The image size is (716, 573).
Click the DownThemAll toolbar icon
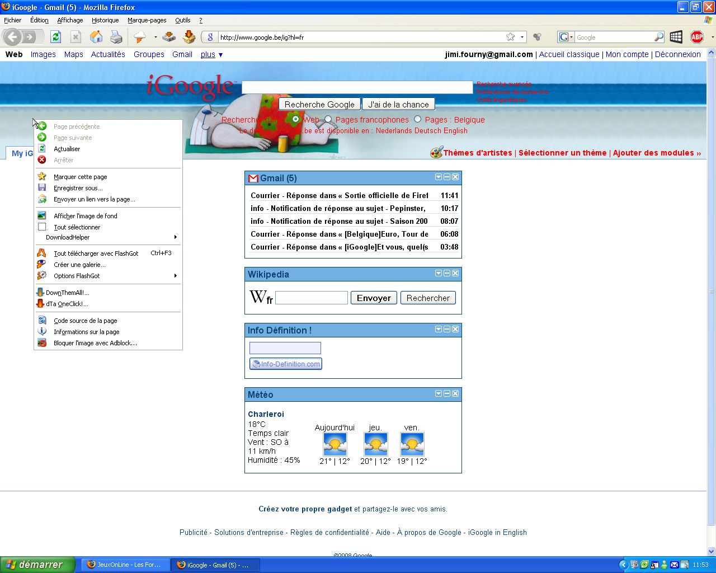tap(189, 37)
